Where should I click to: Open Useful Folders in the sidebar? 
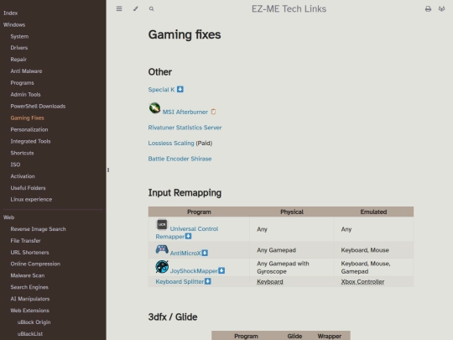coord(28,188)
